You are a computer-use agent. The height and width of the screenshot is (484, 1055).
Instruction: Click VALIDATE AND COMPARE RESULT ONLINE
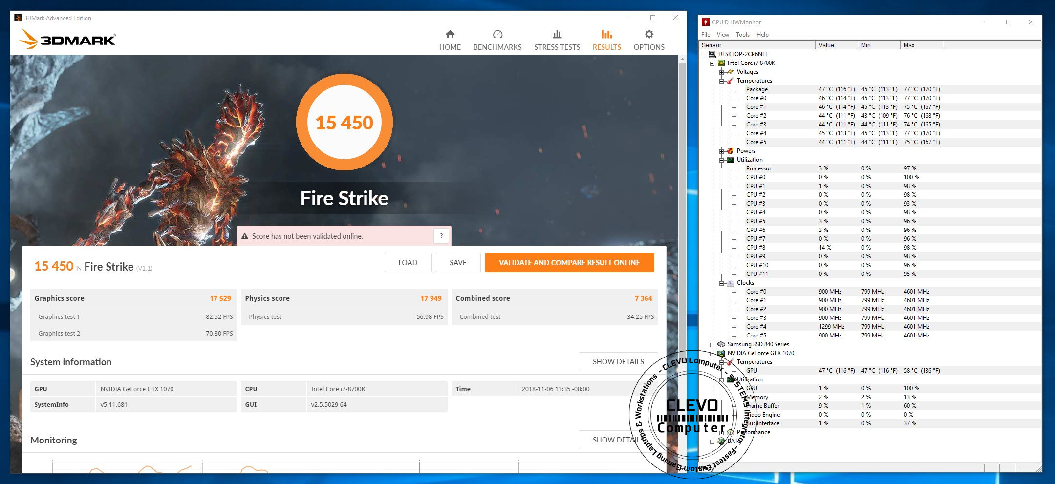pos(569,262)
